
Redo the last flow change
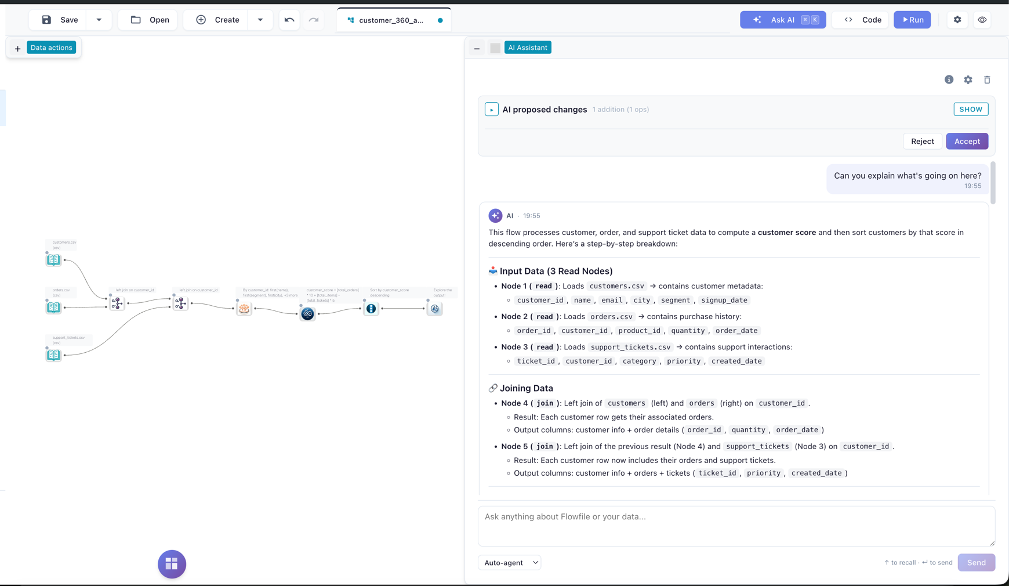coord(314,20)
